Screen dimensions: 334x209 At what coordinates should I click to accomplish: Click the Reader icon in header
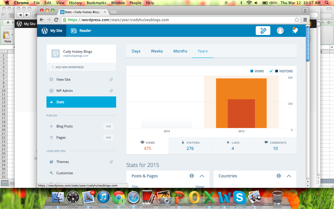[74, 31]
